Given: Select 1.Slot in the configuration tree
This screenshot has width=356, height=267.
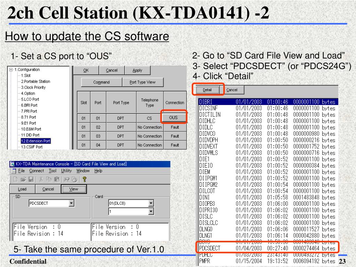Looking at the screenshot, I should (x=26, y=75).
